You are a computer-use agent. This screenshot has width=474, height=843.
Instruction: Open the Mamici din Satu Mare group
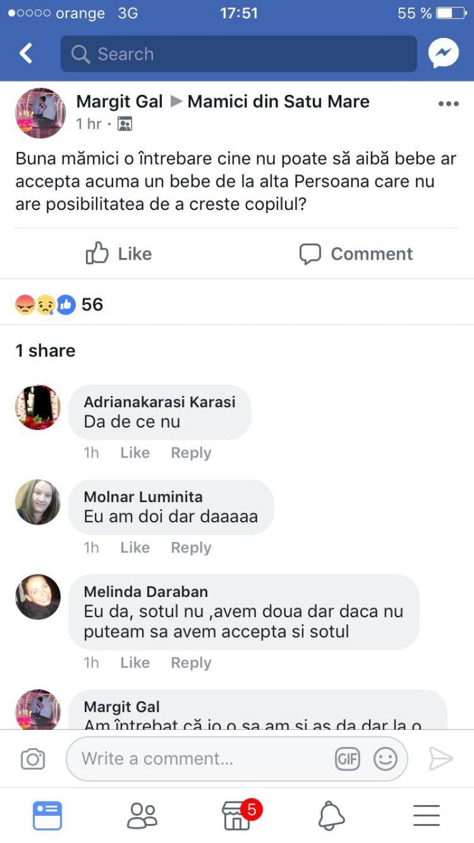[x=278, y=101]
